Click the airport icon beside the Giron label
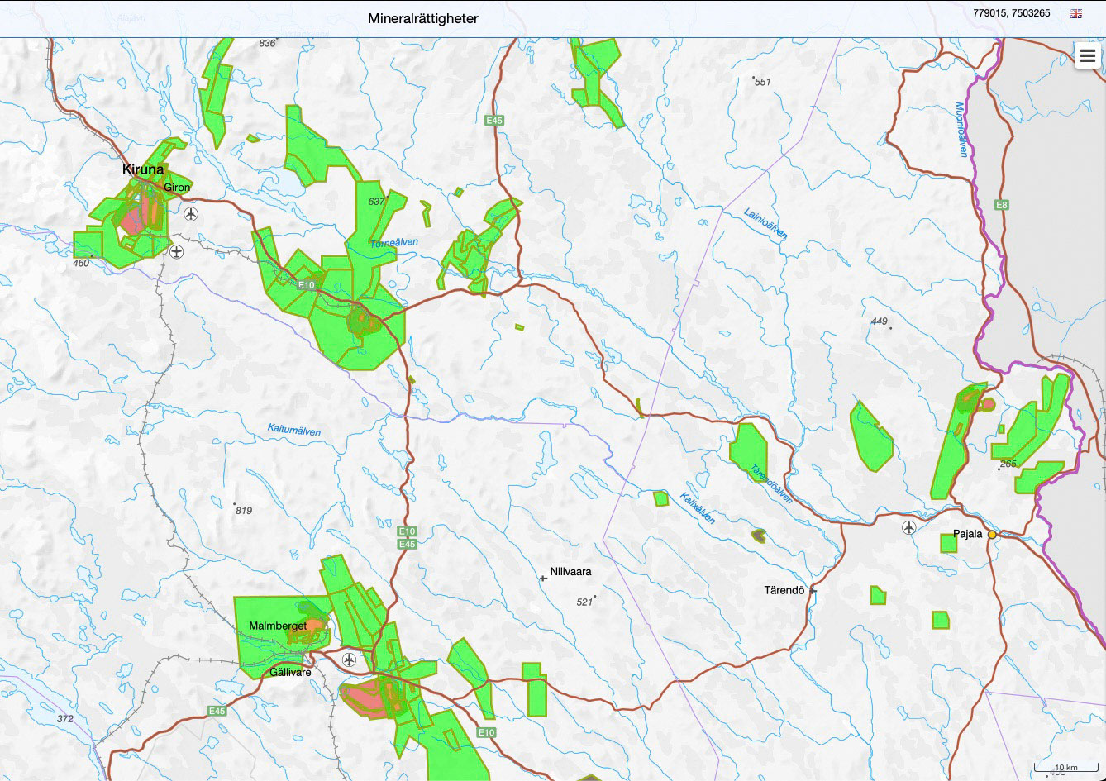Image resolution: width=1106 pixels, height=781 pixels. [x=192, y=214]
